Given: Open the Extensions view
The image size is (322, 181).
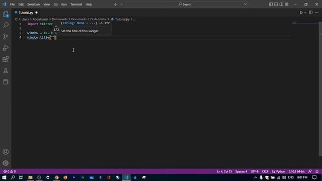Looking at the screenshot, I should point(6,59).
